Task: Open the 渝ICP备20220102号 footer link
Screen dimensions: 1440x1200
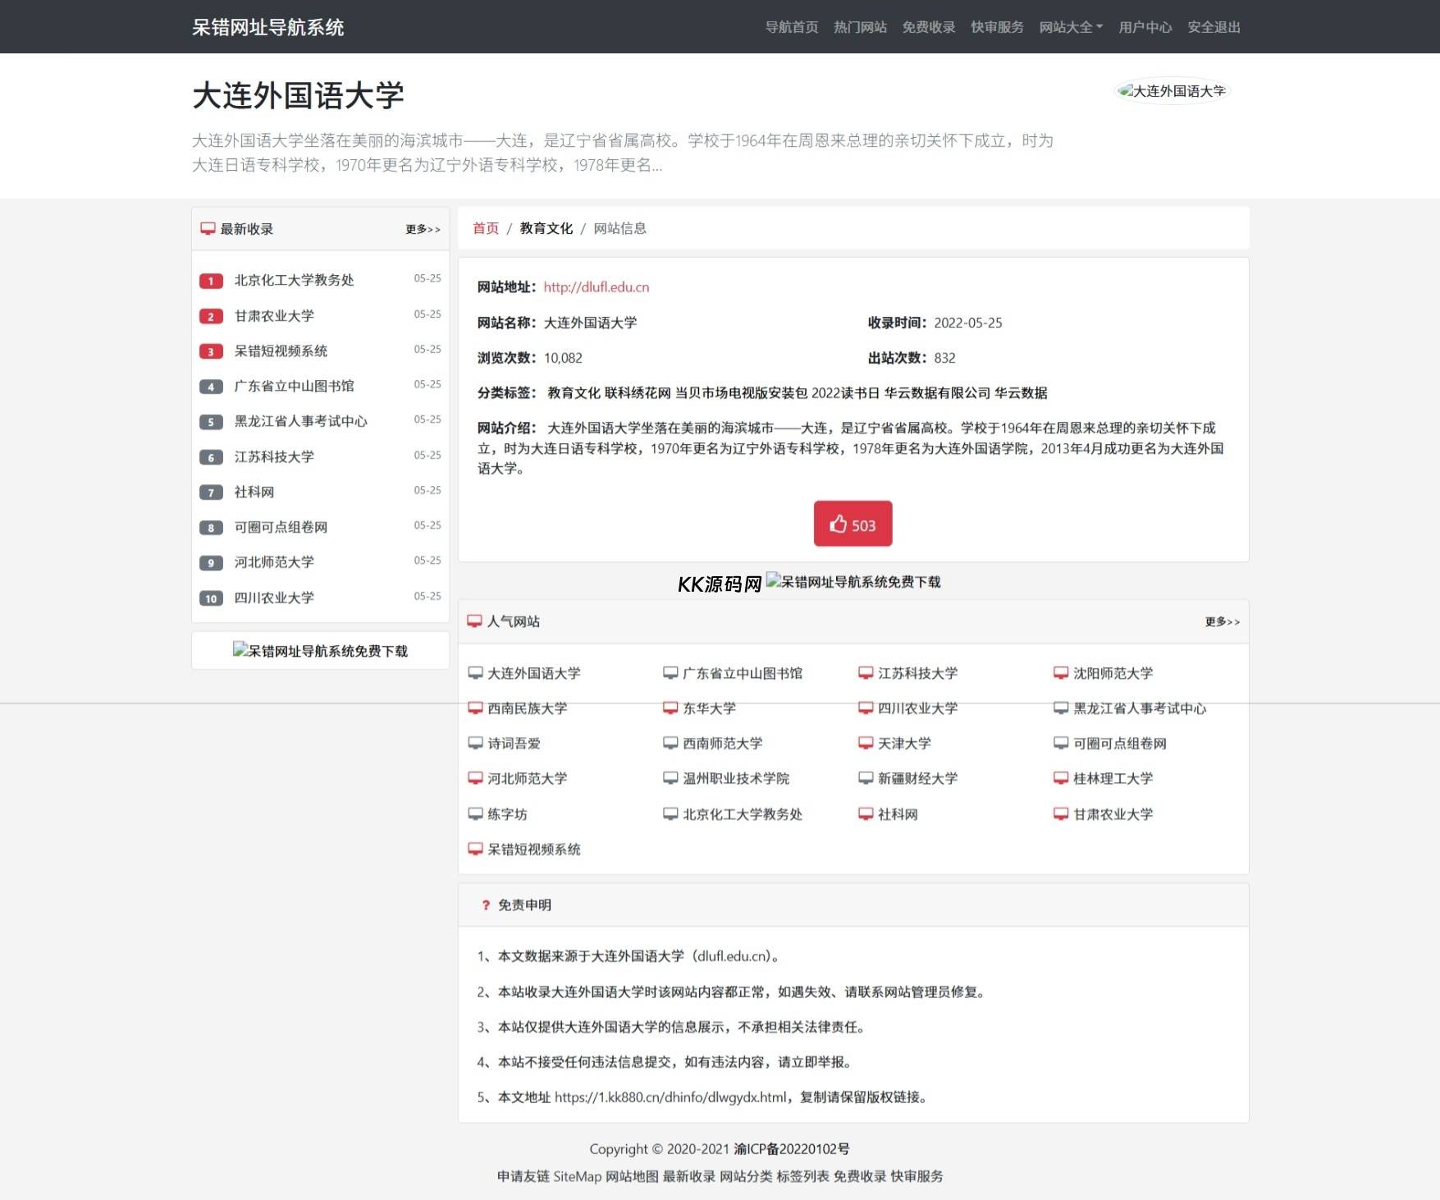Action: coord(791,1149)
